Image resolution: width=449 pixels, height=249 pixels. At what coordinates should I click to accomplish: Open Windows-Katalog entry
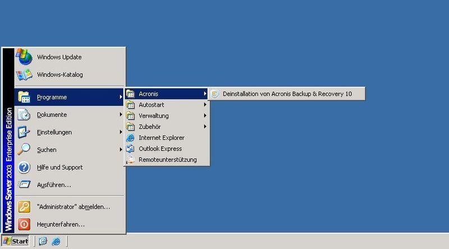point(70,74)
